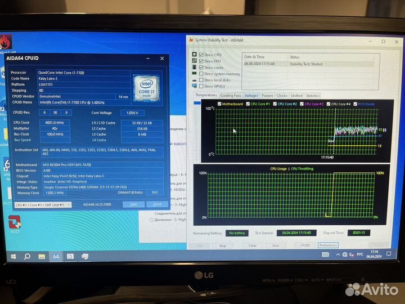The width and height of the screenshot is (405, 304).
Task: Click the Stress local disks icon
Action: click(194, 80)
